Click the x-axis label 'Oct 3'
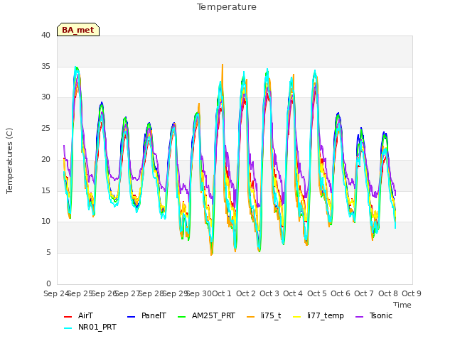The width and height of the screenshot is (455, 341). coord(269,293)
